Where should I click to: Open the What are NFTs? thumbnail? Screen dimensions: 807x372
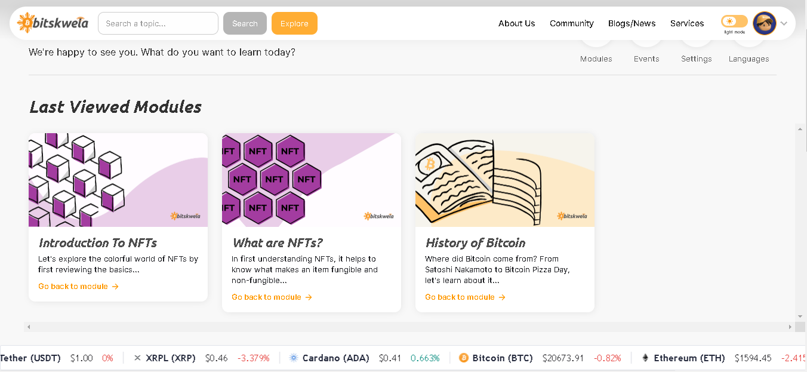pyautogui.click(x=312, y=180)
